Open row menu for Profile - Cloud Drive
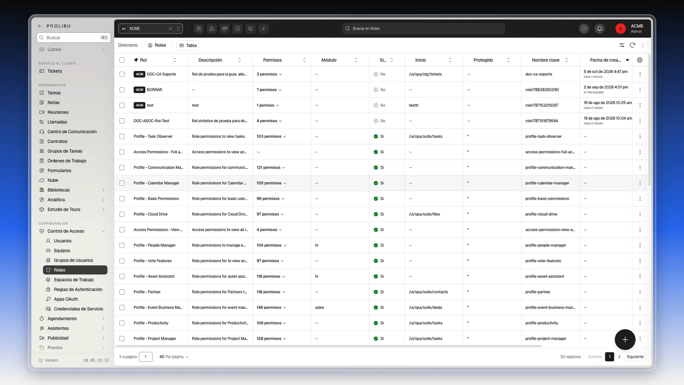This screenshot has height=385, width=684. tap(640, 214)
